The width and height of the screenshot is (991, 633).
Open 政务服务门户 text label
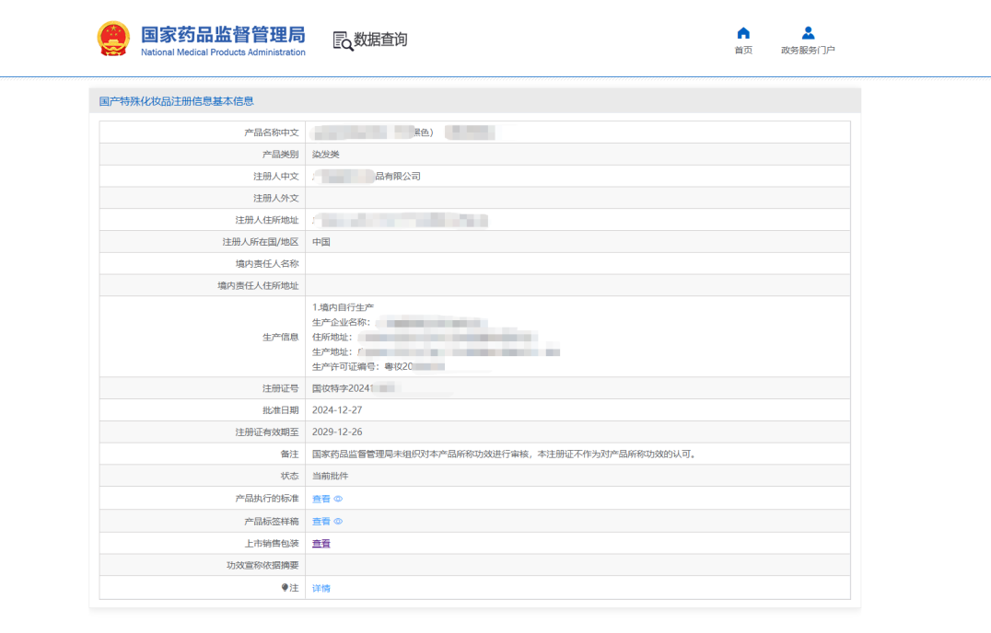[x=808, y=51]
